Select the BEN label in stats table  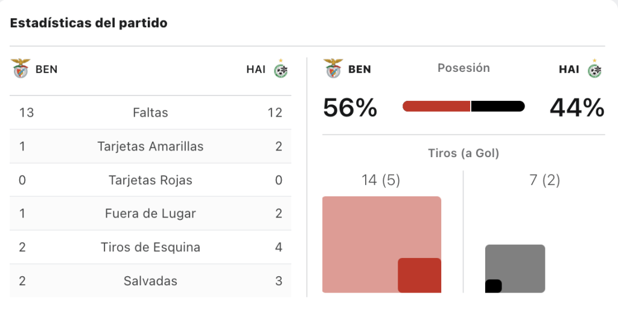click(46, 69)
